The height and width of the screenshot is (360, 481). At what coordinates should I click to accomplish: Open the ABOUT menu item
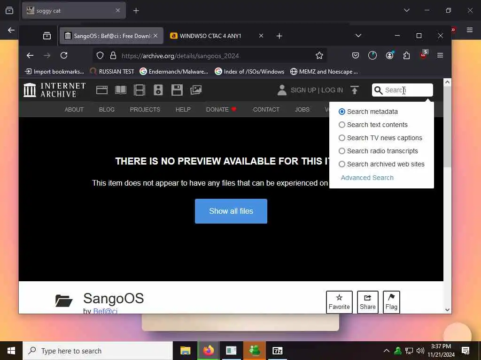click(x=74, y=110)
